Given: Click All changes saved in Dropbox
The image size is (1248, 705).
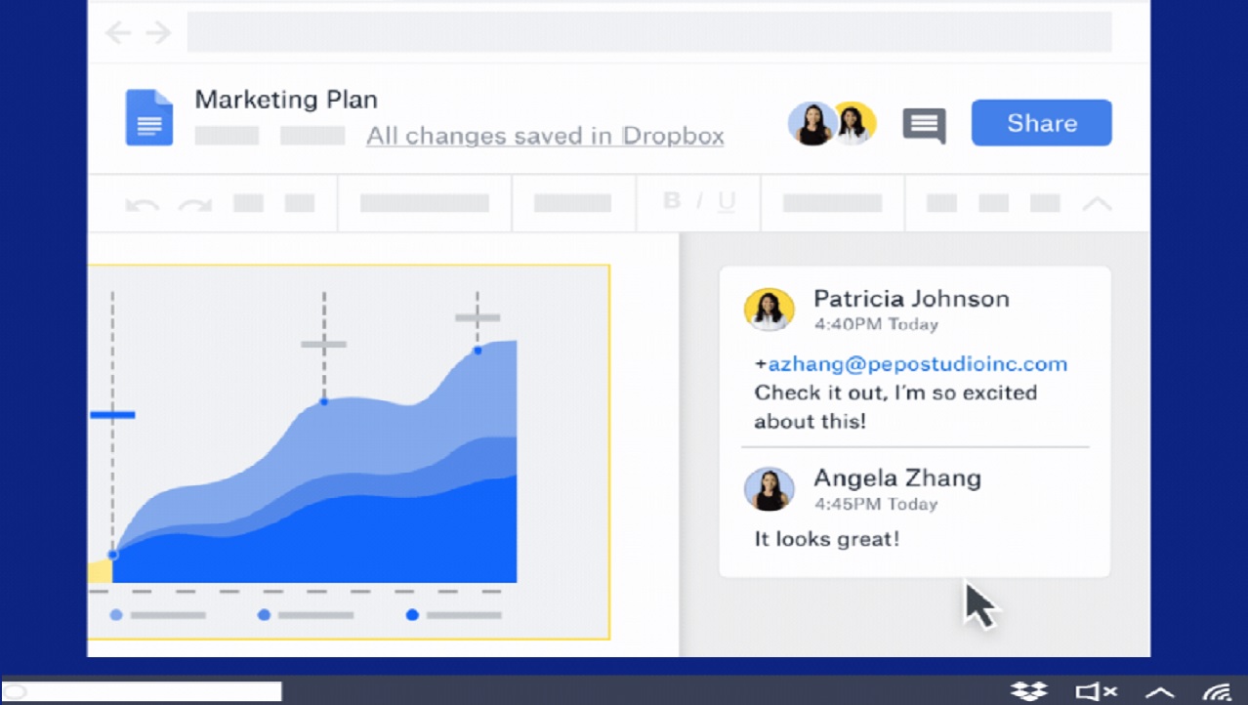Looking at the screenshot, I should [x=545, y=136].
